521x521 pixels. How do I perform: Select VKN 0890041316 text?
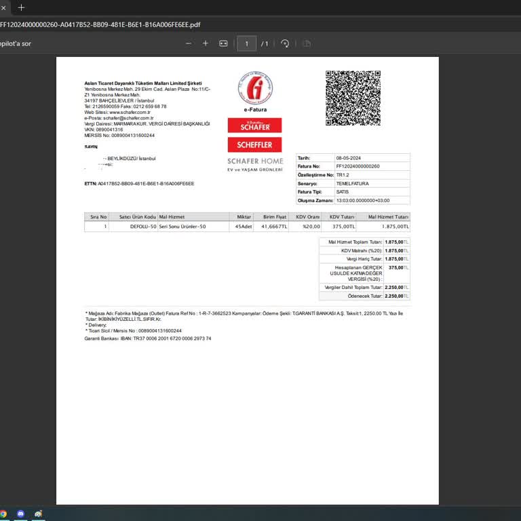(104, 130)
